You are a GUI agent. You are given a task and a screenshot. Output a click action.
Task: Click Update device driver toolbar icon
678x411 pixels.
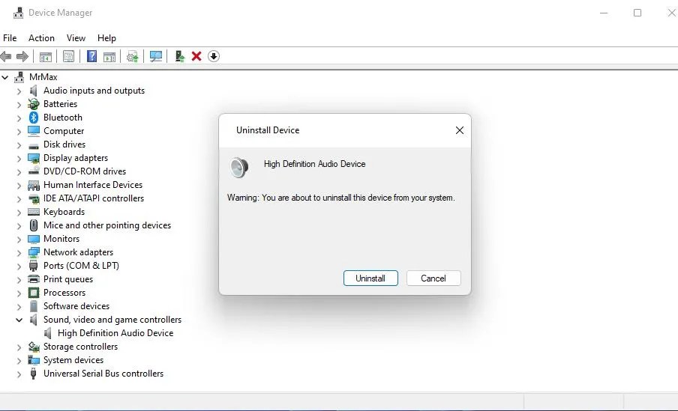pyautogui.click(x=132, y=56)
